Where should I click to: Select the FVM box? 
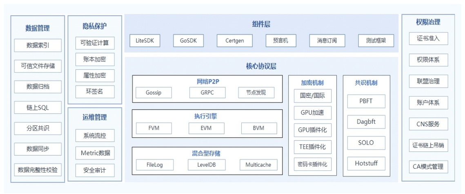point(154,128)
